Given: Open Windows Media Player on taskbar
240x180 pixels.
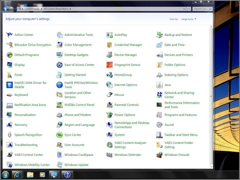Looking at the screenshot, I should [x=42, y=175].
